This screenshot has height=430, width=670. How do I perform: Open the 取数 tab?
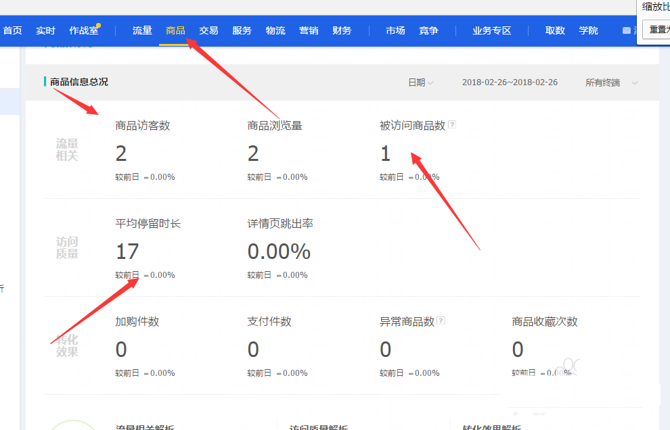[555, 30]
